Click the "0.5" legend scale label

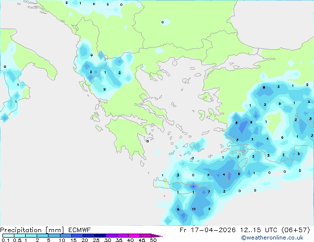17,240
